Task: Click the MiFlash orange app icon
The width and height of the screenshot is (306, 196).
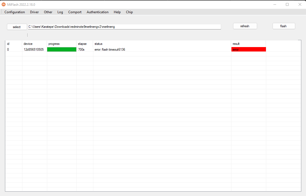Action: click(x=4, y=4)
